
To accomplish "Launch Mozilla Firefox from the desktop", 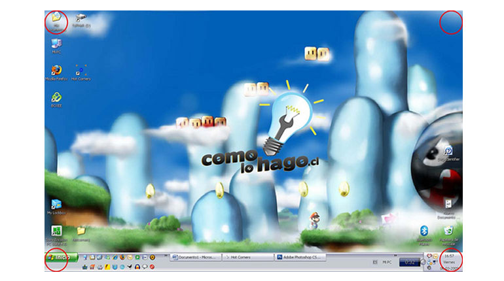I will [x=56, y=70].
